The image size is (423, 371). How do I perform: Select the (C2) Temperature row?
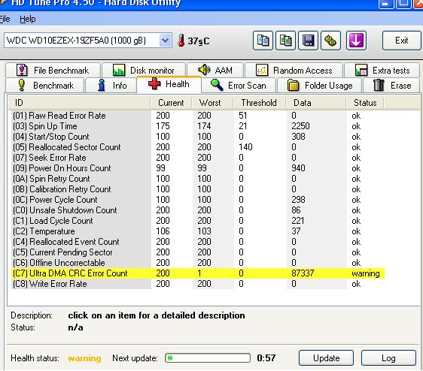(x=198, y=231)
